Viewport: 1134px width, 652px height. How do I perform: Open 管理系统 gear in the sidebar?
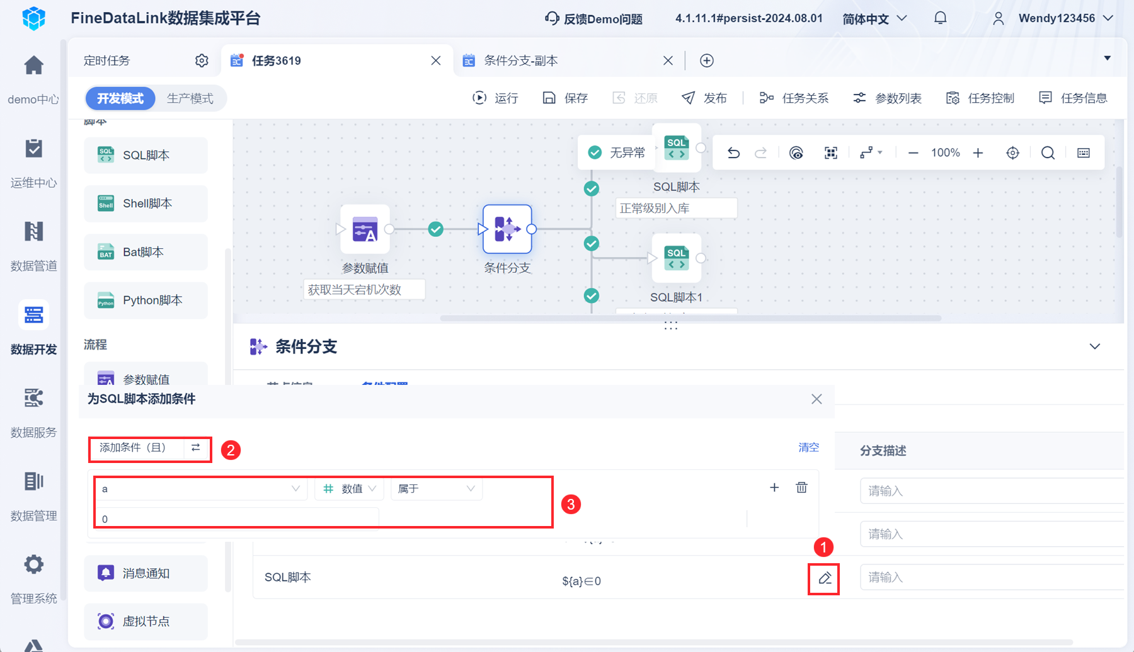33,564
